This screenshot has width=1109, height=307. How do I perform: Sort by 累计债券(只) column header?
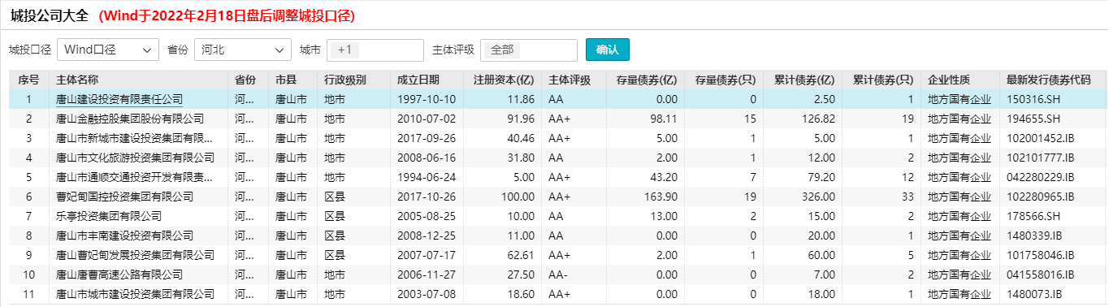coord(883,80)
